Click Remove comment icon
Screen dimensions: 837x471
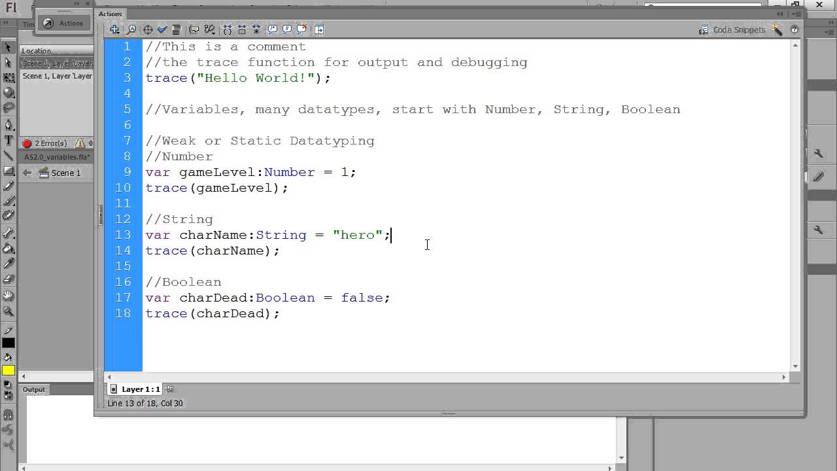(302, 29)
